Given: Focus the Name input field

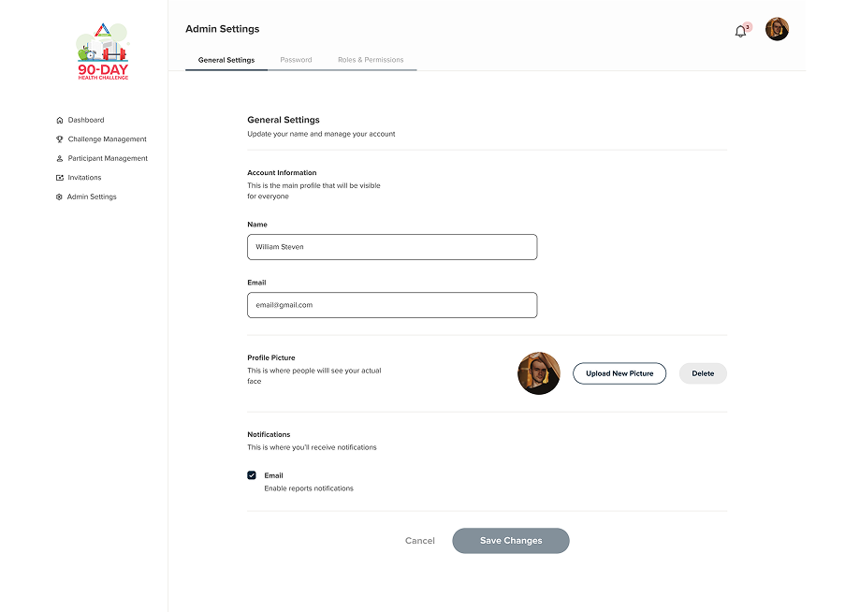Looking at the screenshot, I should pyautogui.click(x=392, y=247).
